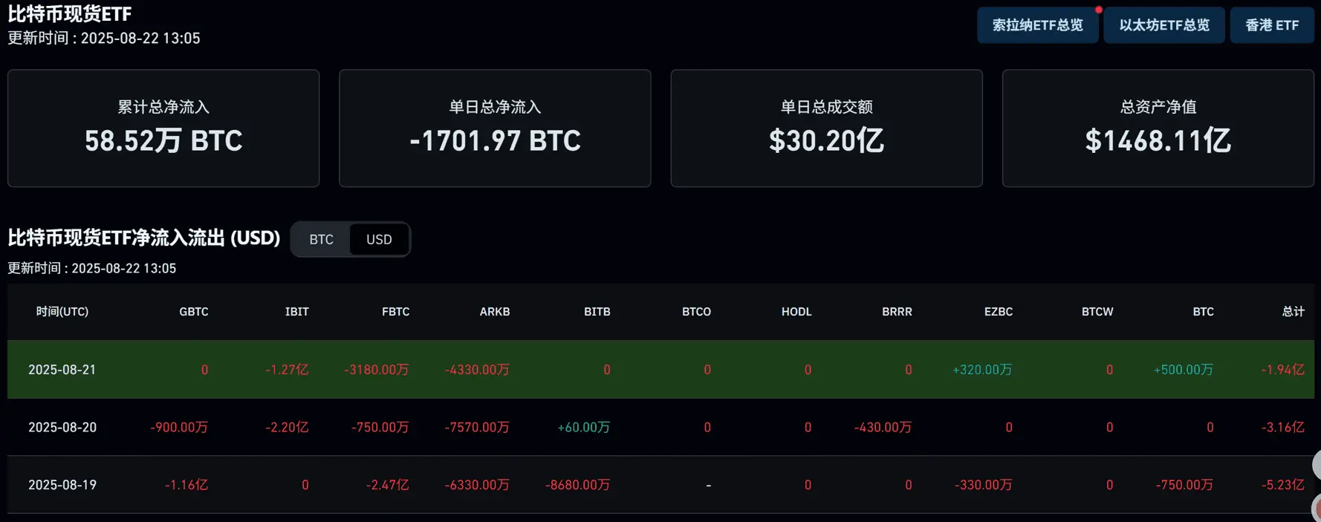Click EZBC +320.00万 value for 2025-08-21
Viewport: 1321px width, 522px height.
point(982,370)
